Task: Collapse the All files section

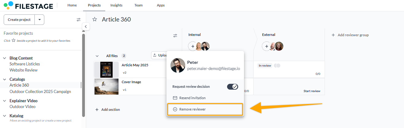Action: tap(97, 56)
